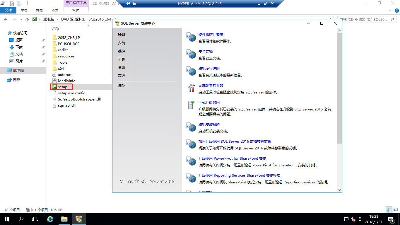The width and height of the screenshot is (400, 225).
Task: Open the 联机安装帮助 link
Action: 209,125
